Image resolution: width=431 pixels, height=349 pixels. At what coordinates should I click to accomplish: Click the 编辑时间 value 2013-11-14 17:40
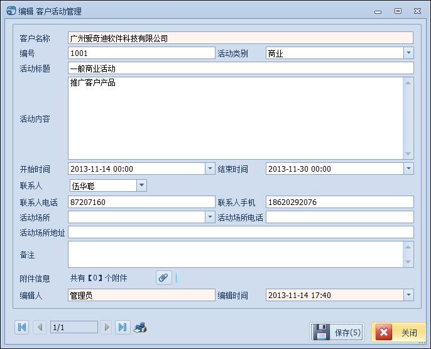pos(300,295)
